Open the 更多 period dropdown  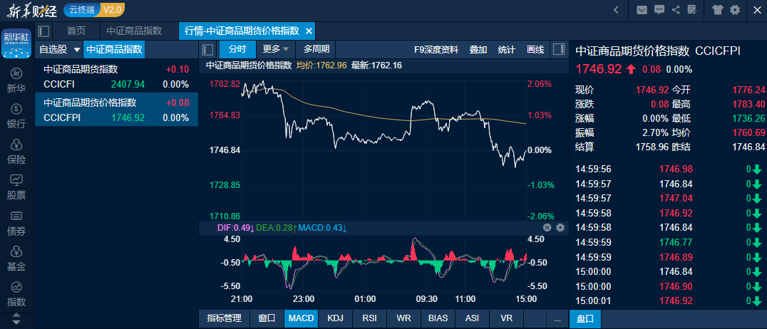(275, 49)
